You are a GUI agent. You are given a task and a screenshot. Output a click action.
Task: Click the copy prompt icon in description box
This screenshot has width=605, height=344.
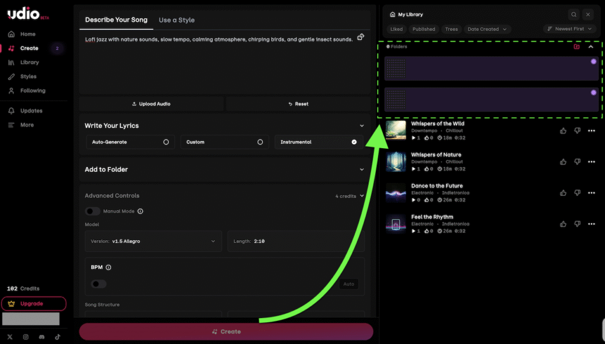360,37
